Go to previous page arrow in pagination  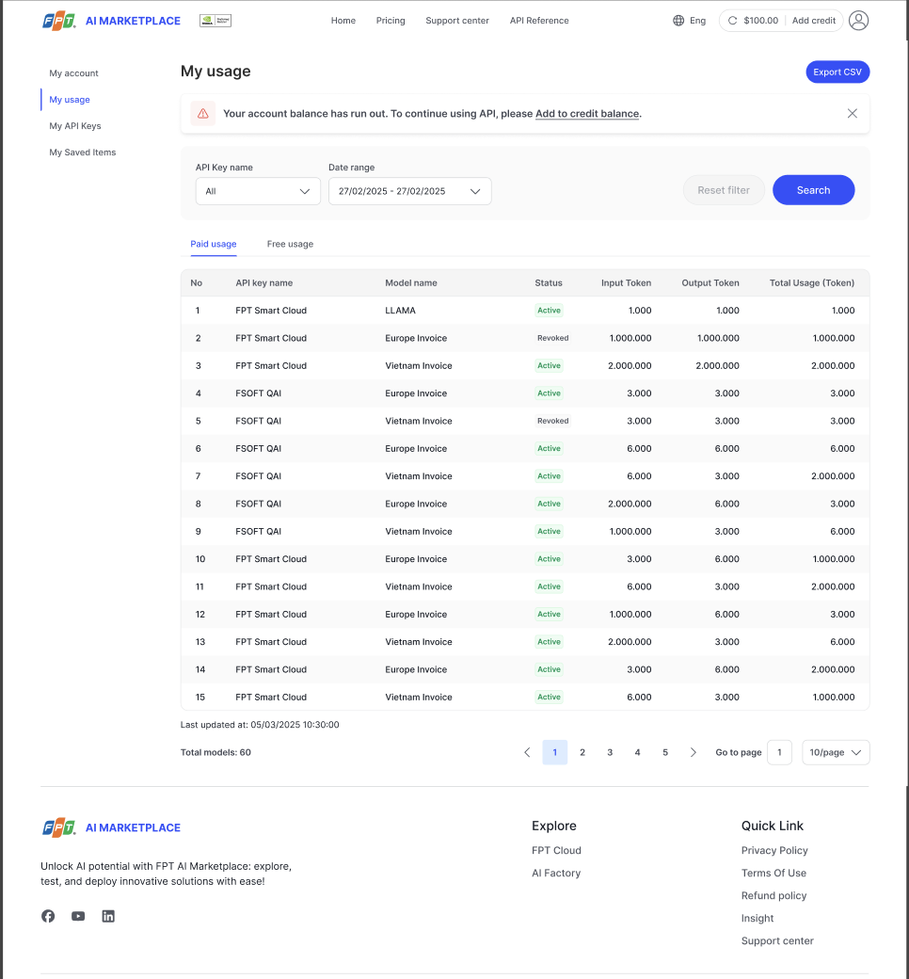[x=527, y=752]
